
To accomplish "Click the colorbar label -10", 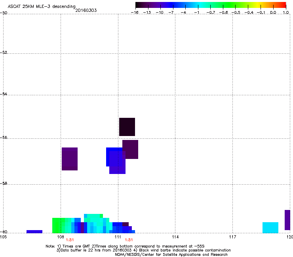I will point(160,13).
